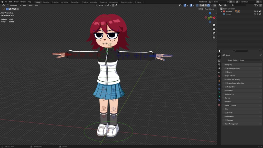Viewport: 263px width, 148px height.
Task: Switch to the Shading workspace tab
Action: 85,2
